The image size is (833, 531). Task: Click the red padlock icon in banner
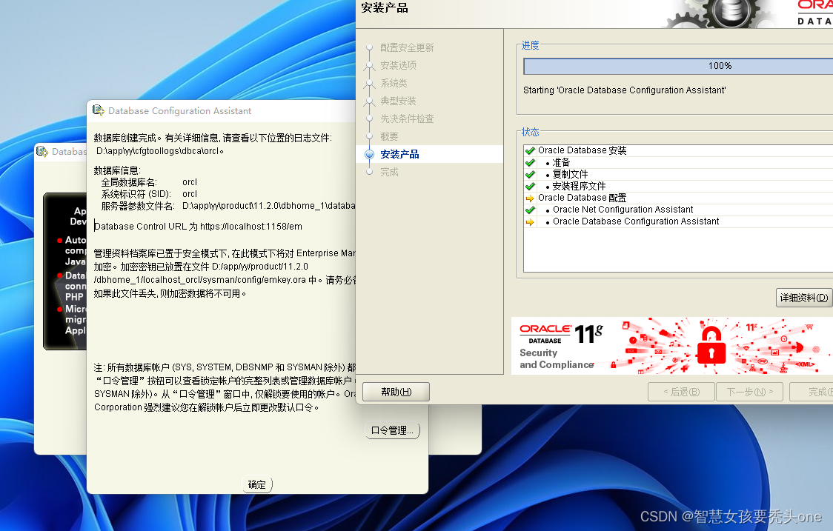(711, 345)
